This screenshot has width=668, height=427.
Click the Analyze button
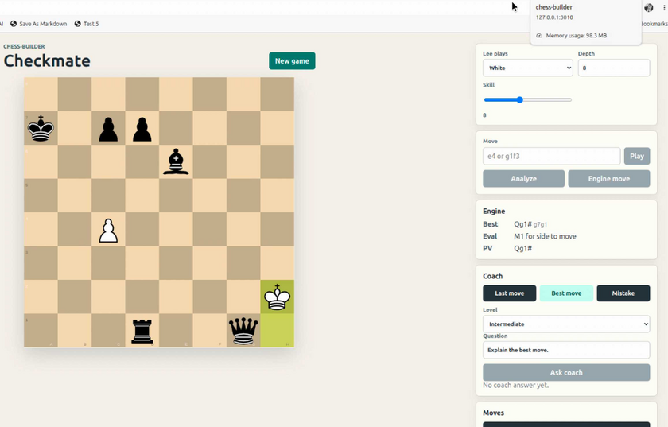[x=523, y=179]
